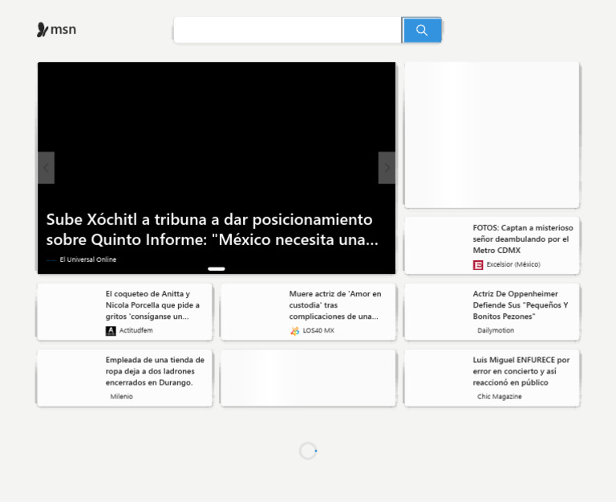Select the carousel slide indicator bar
The width and height of the screenshot is (616, 502).
click(x=217, y=269)
